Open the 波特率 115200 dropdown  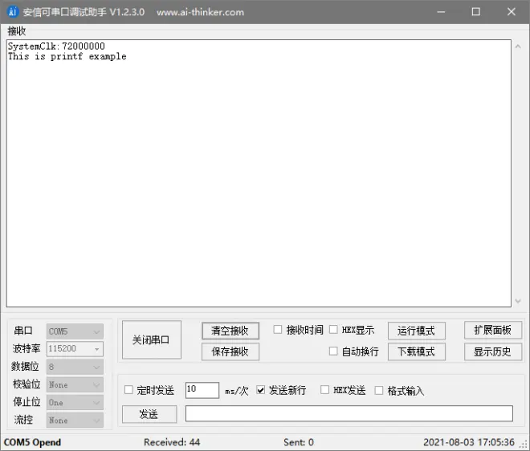75,348
